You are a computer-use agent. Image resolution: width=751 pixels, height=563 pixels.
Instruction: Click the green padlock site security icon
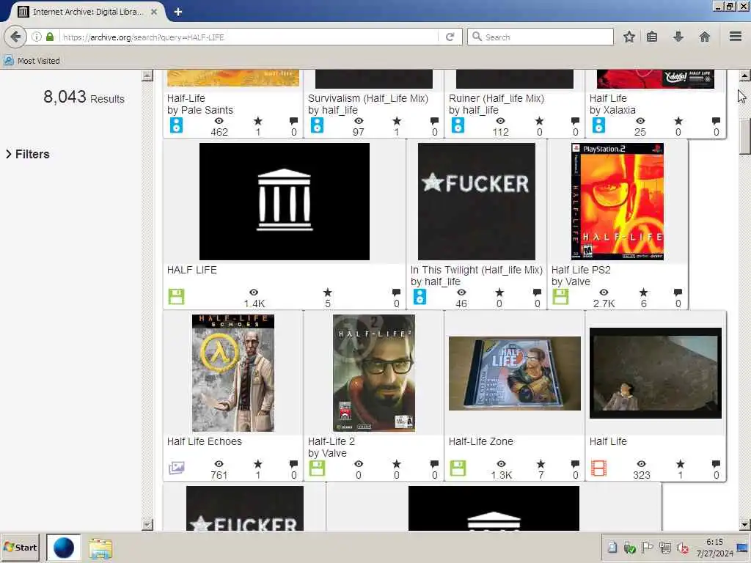point(50,37)
